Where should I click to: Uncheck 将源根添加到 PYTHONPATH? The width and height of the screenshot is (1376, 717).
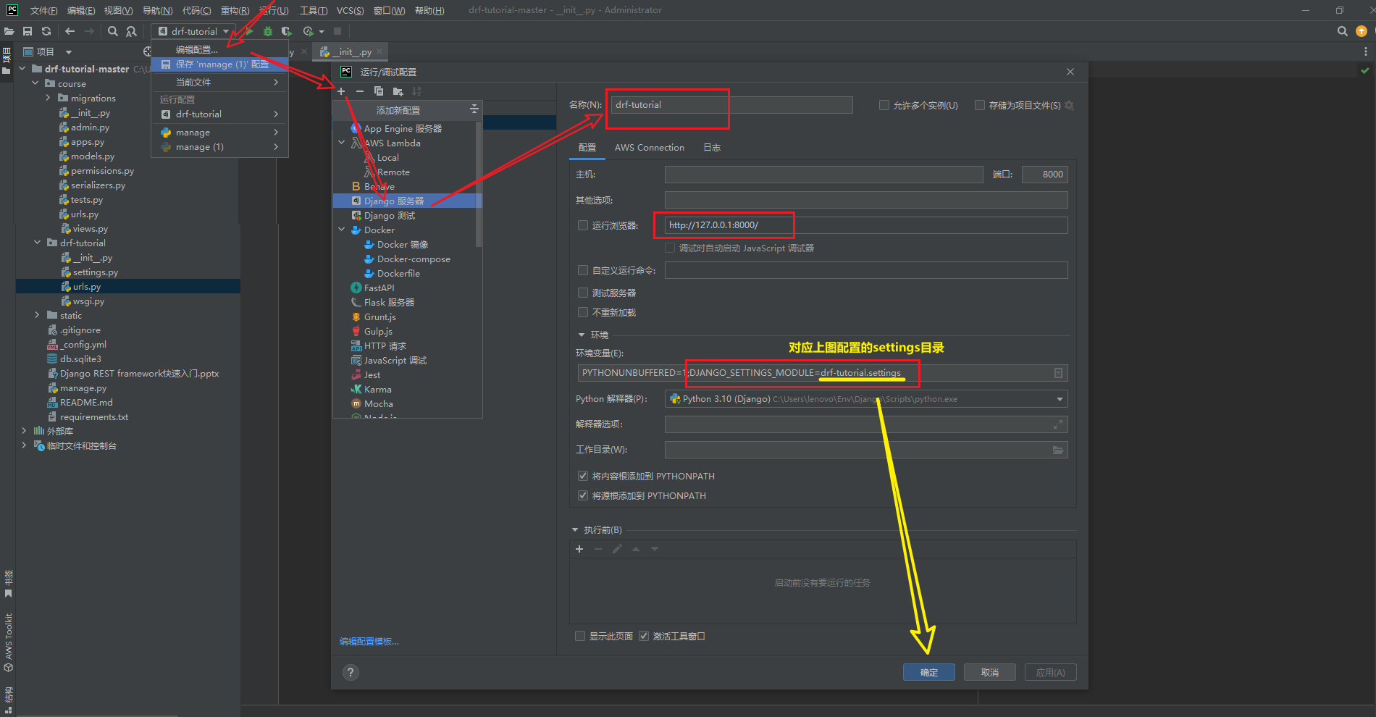[583, 495]
